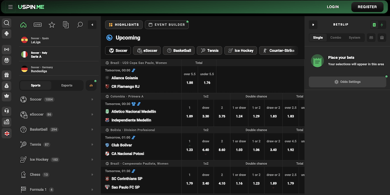Open the money bag icon in left rail
Screen dimensions: 390x195
(7, 86)
